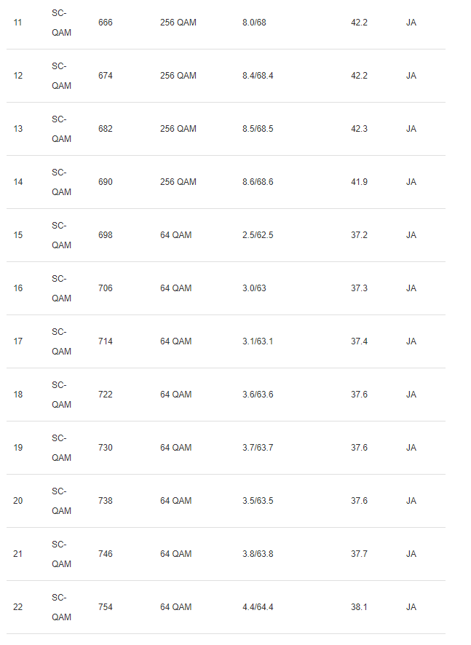Select channel number 17
471x645 pixels.
point(17,341)
